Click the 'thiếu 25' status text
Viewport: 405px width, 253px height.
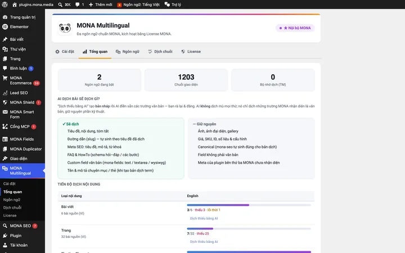tap(202, 234)
